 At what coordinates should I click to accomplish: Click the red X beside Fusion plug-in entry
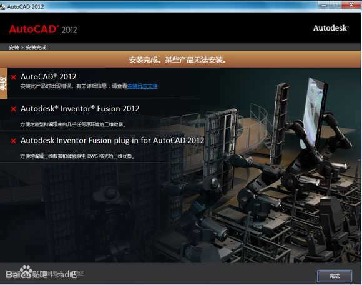pos(14,141)
